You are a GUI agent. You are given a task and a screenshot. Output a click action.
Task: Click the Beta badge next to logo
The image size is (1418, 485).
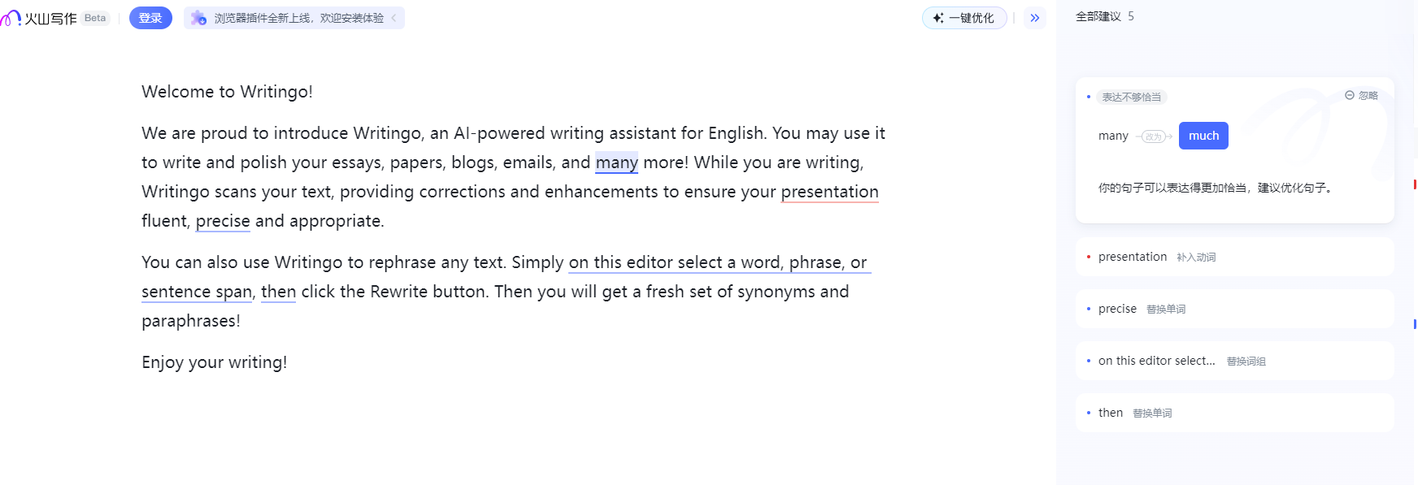(x=95, y=18)
